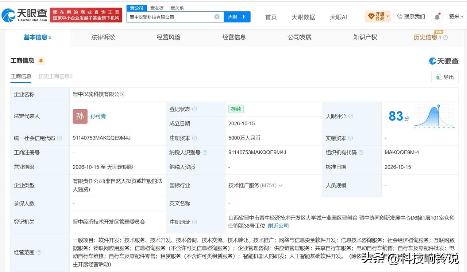The image size is (467, 272).
Task: Click help icon next to 注册资本
Action: click(194, 138)
